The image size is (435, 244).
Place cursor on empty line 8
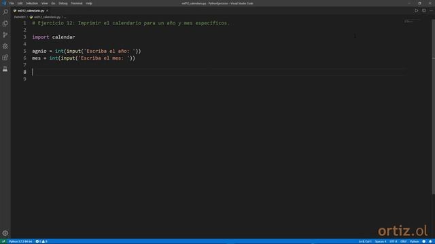click(217, 73)
